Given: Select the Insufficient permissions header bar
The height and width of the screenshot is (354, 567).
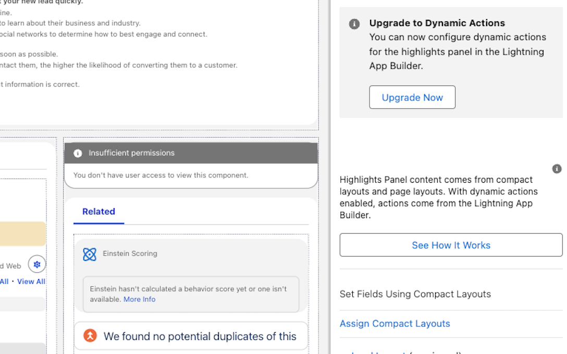Looking at the screenshot, I should [191, 153].
